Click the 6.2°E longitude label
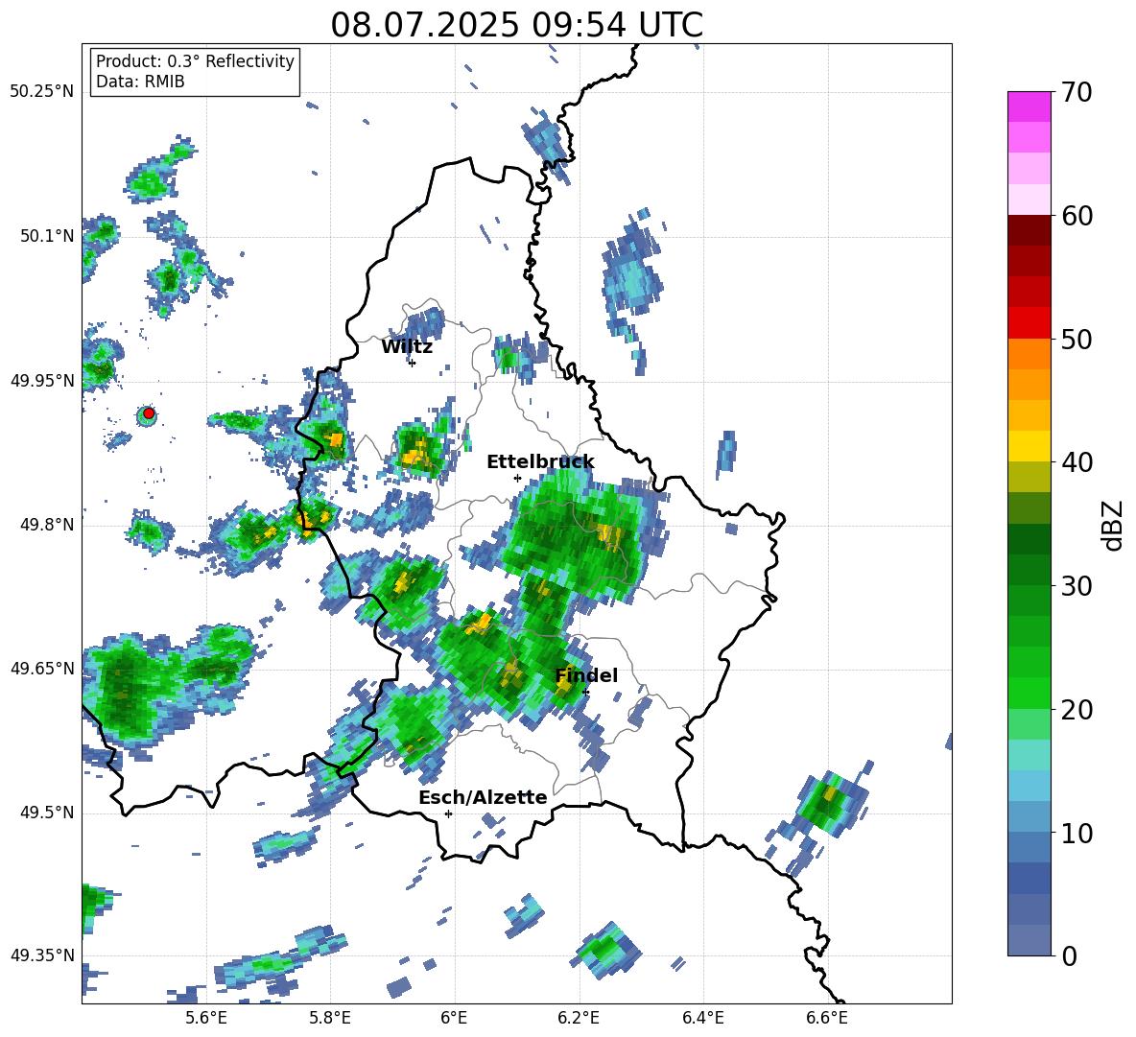1136x1037 pixels. tap(579, 1018)
